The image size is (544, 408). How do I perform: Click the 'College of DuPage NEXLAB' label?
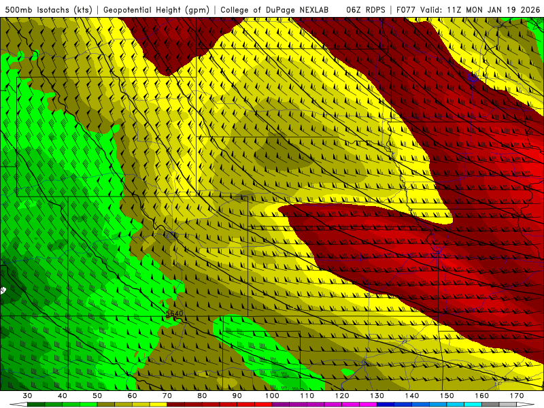pyautogui.click(x=275, y=10)
